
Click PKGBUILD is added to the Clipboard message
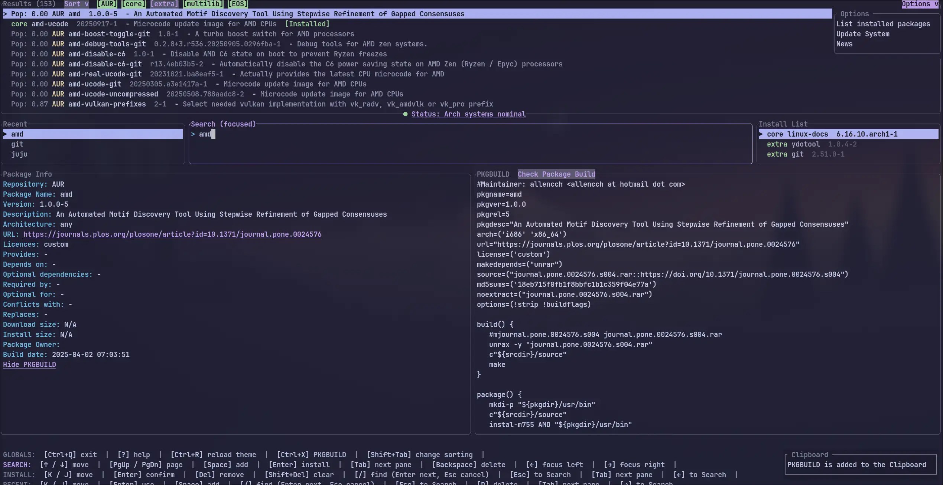click(x=856, y=465)
